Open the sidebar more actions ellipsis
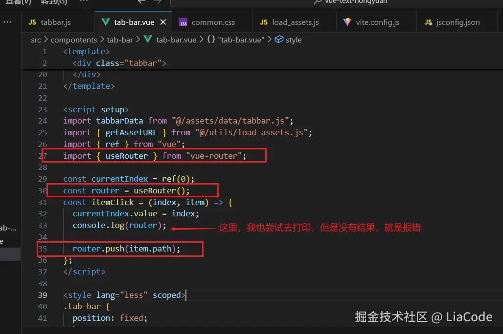This screenshot has height=334, width=503. coord(7,22)
